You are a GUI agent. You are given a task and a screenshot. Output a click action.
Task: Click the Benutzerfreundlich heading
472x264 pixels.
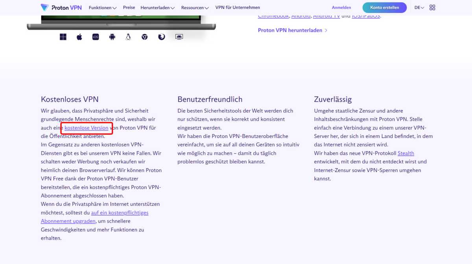(x=210, y=99)
